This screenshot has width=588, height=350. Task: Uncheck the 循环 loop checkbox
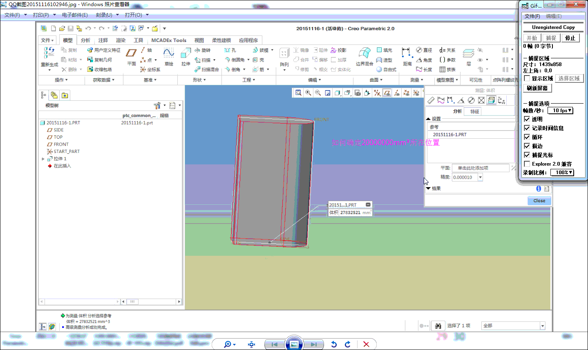(527, 137)
